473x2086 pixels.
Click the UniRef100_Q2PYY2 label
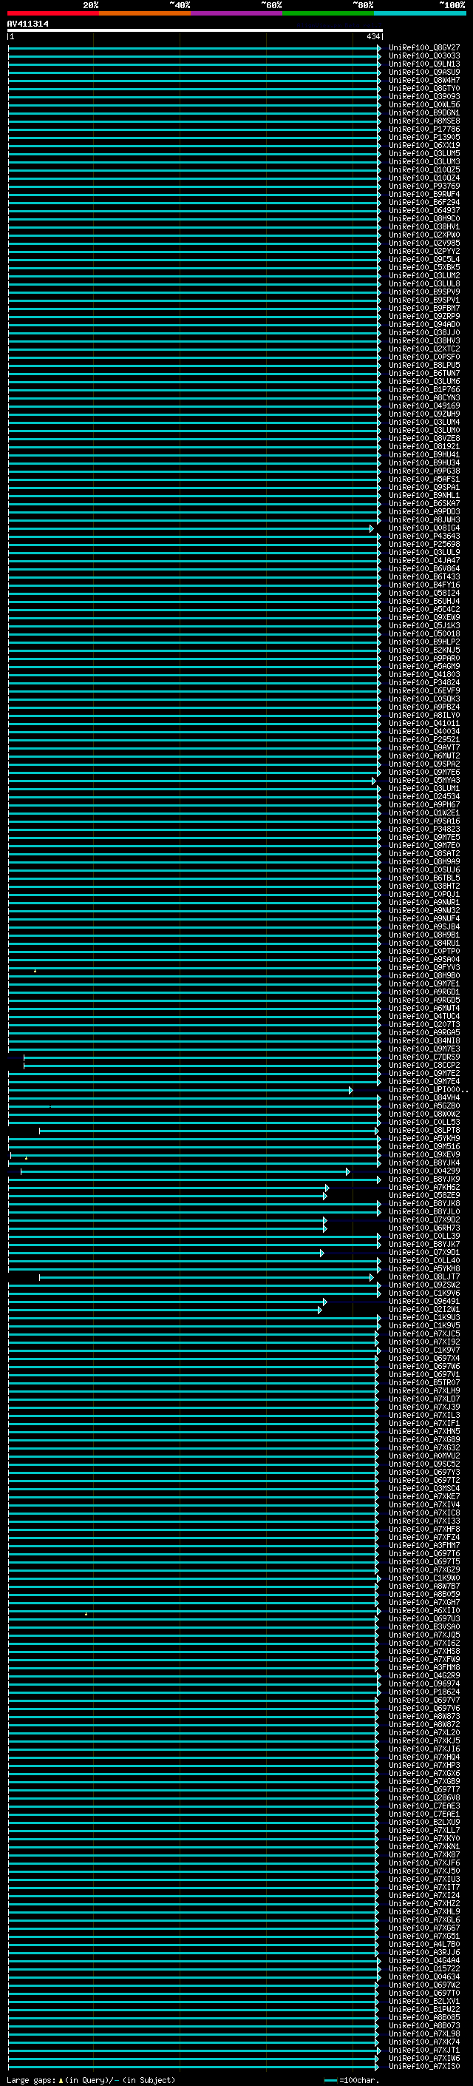point(424,251)
